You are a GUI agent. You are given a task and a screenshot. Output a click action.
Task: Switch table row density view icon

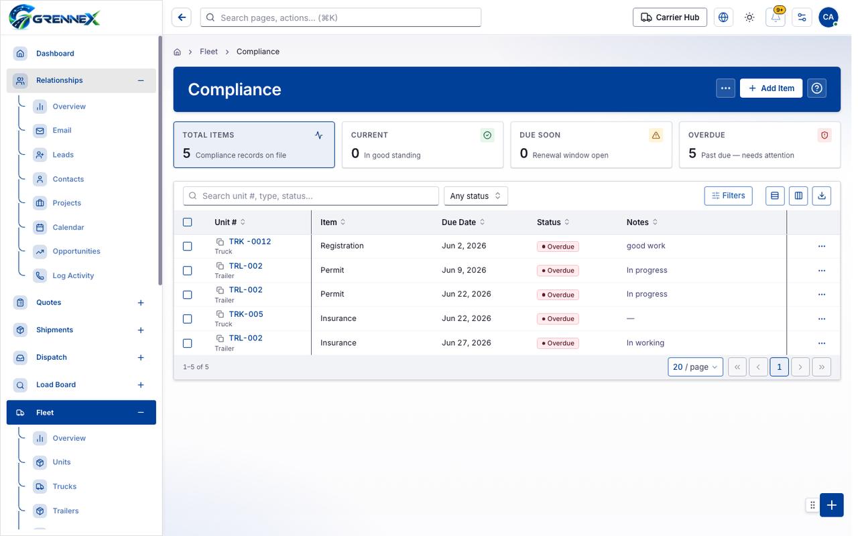775,196
